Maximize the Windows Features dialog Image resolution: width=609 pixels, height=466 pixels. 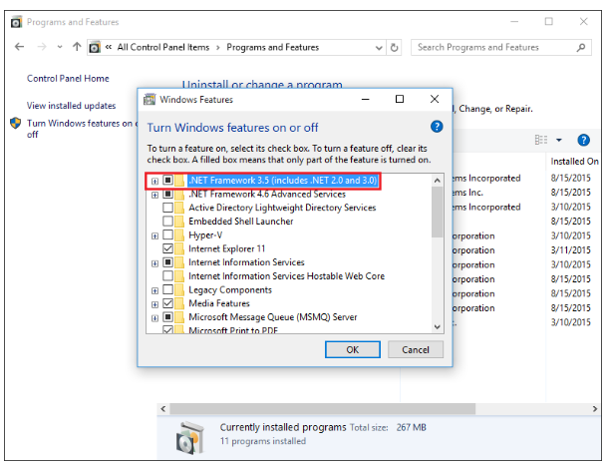click(400, 99)
